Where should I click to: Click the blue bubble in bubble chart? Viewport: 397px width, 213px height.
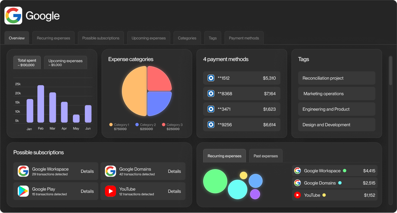coord(255,181)
